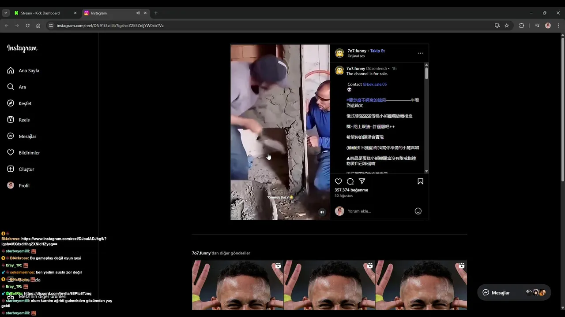Click '30 Ağustos' post date
The width and height of the screenshot is (565, 317).
pyautogui.click(x=343, y=195)
